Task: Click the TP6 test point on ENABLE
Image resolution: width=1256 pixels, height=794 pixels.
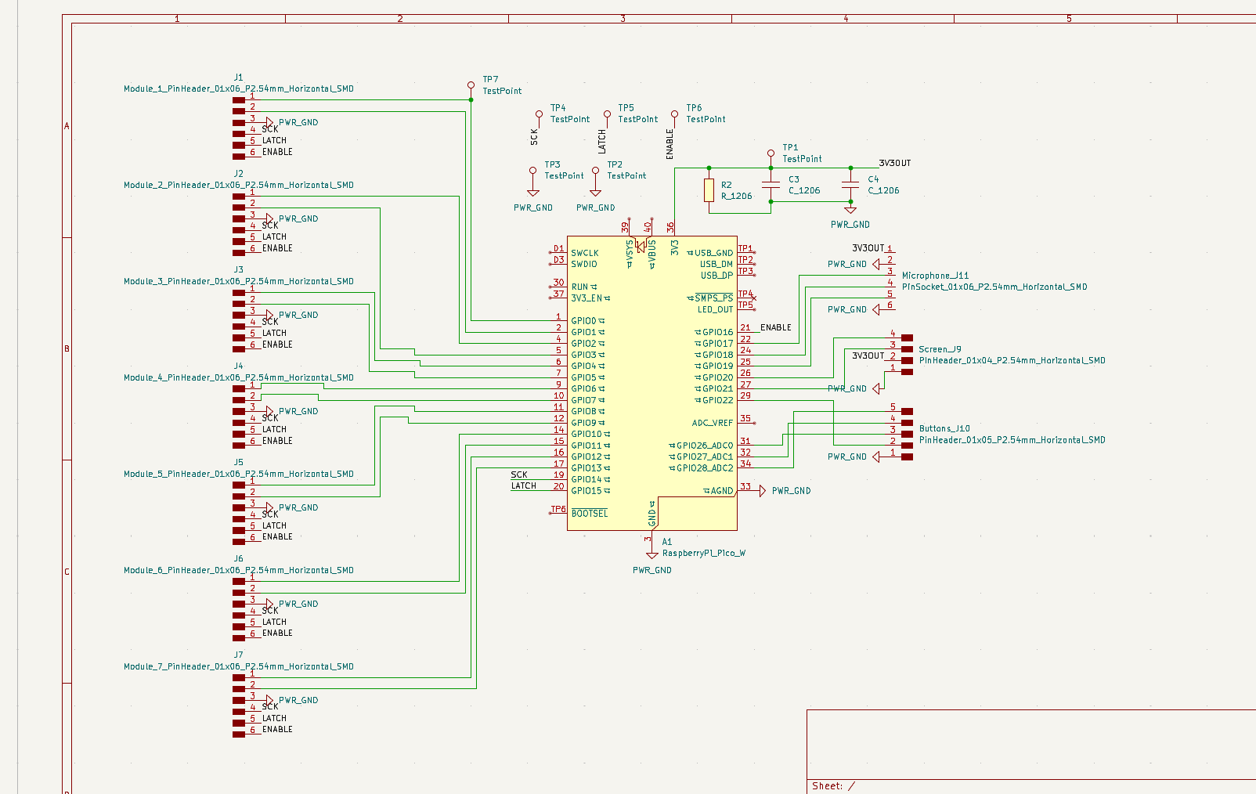Action: 675,119
